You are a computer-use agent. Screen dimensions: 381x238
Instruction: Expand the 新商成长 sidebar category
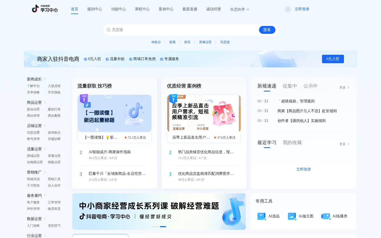pyautogui.click(x=37, y=79)
